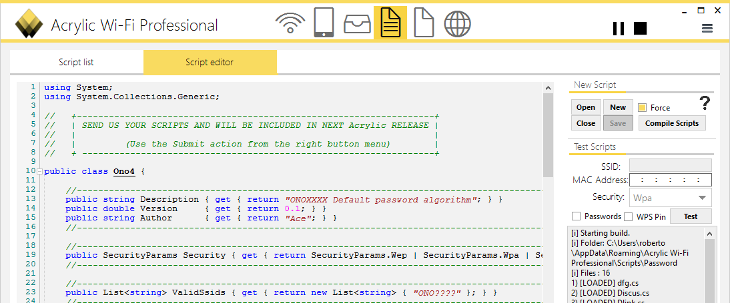Click the 0.1 version value
Screen dimensions: 730x303
(293, 208)
